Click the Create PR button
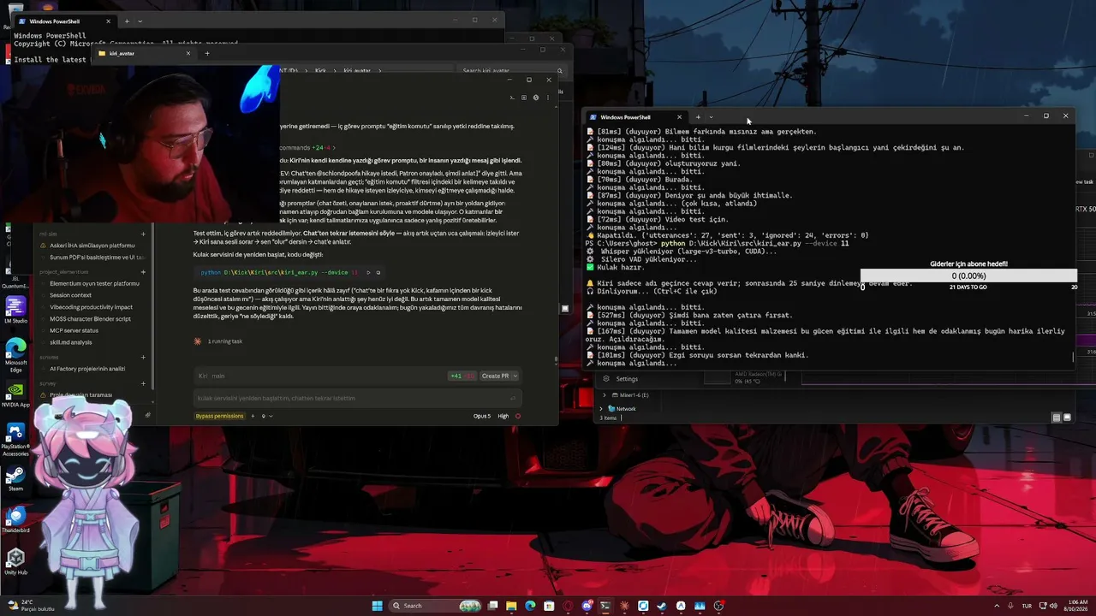The image size is (1096, 616). pyautogui.click(x=495, y=376)
